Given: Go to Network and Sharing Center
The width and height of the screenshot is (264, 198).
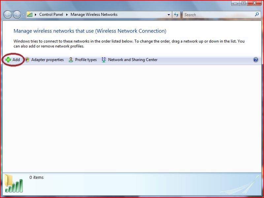Looking at the screenshot, I should (133, 60).
